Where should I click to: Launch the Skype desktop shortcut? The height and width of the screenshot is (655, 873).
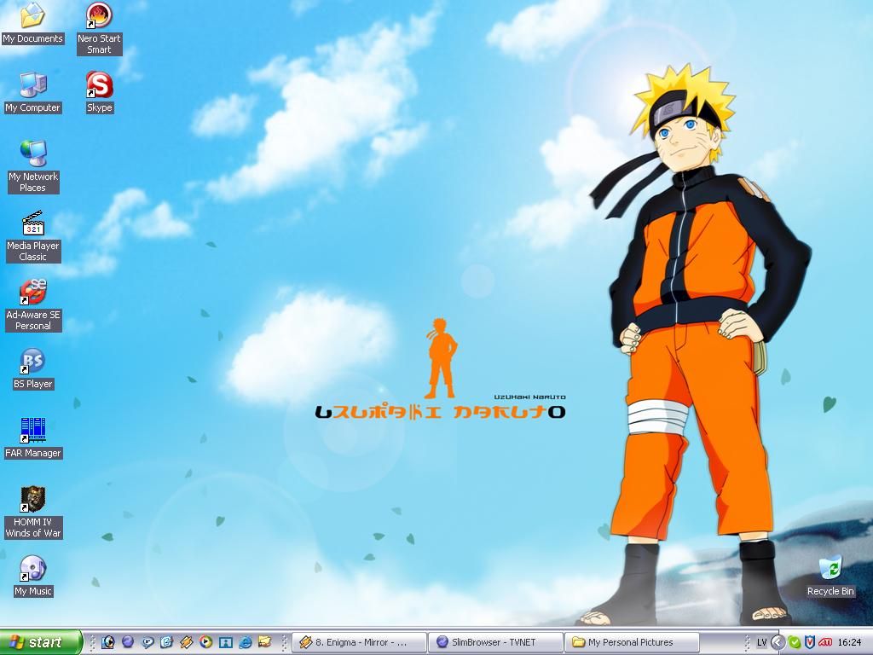coord(100,92)
